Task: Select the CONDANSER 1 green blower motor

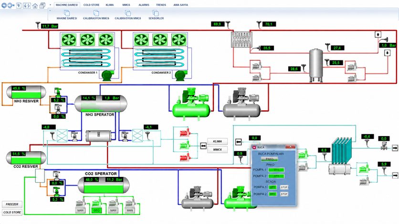Action: click(x=107, y=76)
